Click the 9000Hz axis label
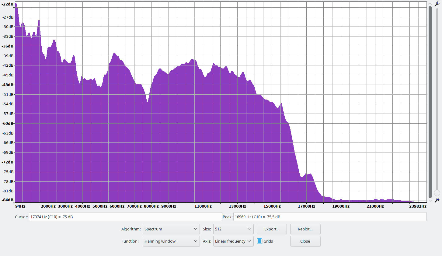Screen dimensions: 442x256 pyautogui.click(x=169, y=206)
